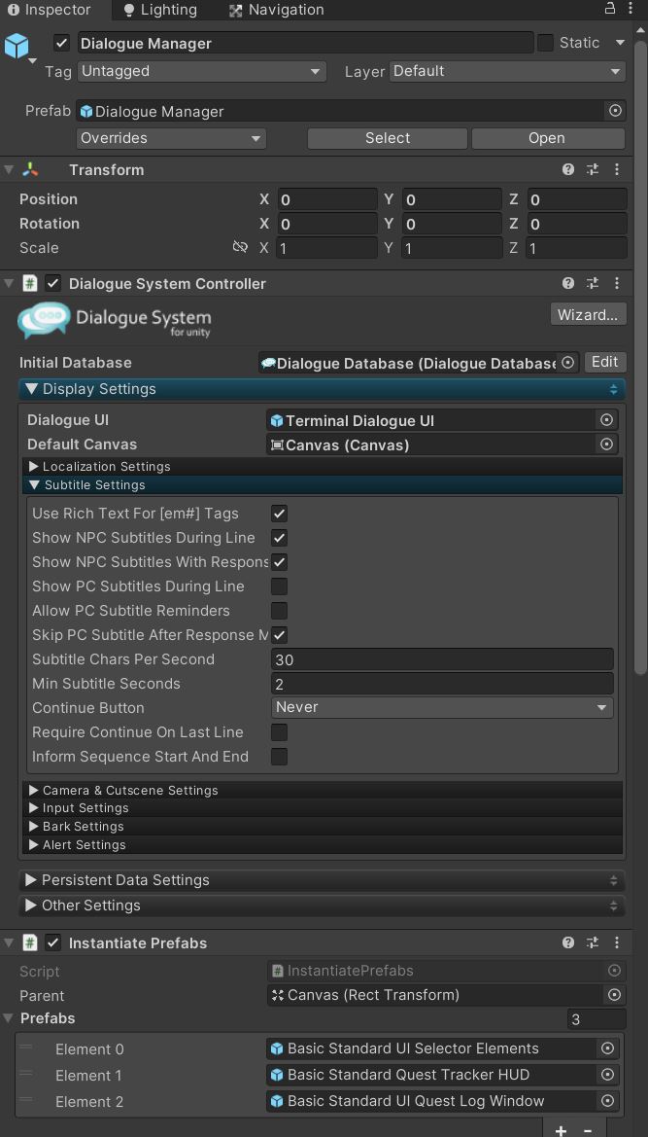Expand Other Settings foldout
The image size is (648, 1137).
(x=322, y=906)
